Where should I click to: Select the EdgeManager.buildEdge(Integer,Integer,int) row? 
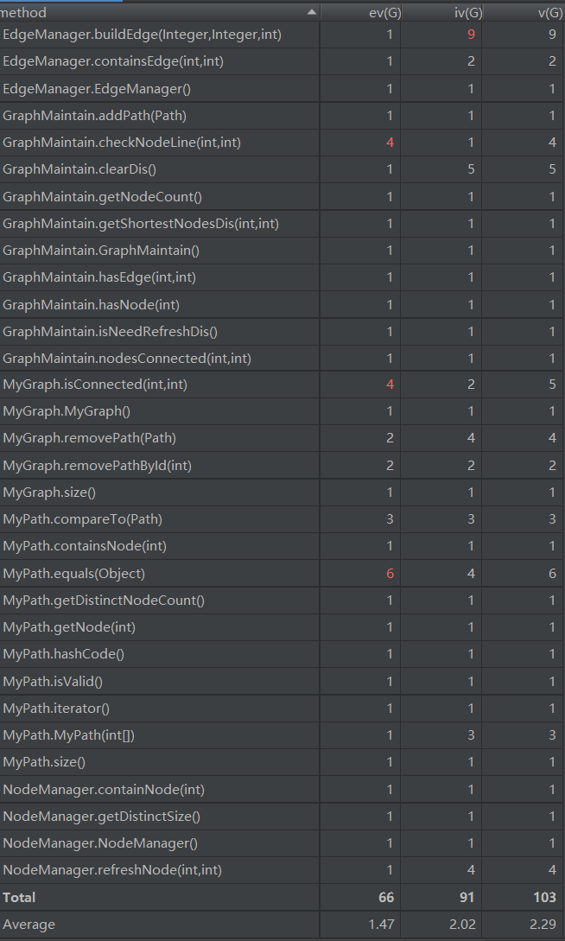pyautogui.click(x=282, y=35)
